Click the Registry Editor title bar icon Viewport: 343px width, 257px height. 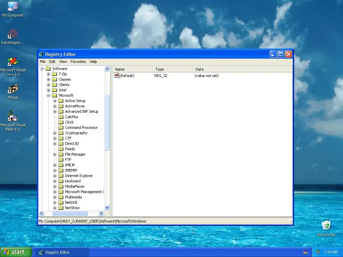click(x=41, y=54)
